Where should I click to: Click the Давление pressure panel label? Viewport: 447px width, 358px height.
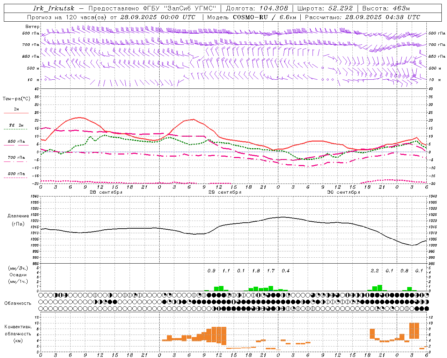point(18,216)
